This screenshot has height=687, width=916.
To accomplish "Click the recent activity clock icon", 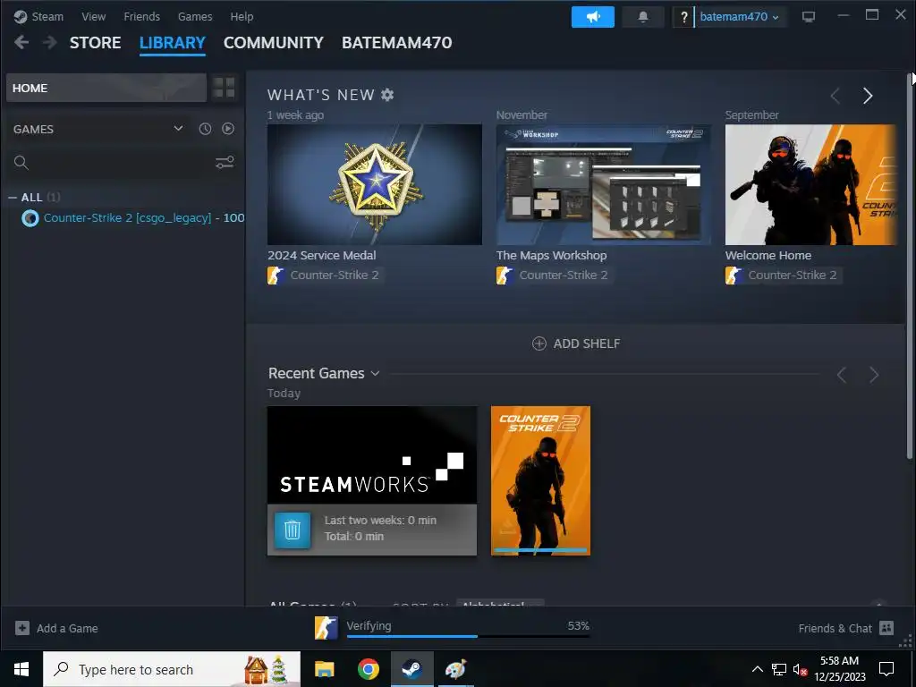I will click(205, 129).
